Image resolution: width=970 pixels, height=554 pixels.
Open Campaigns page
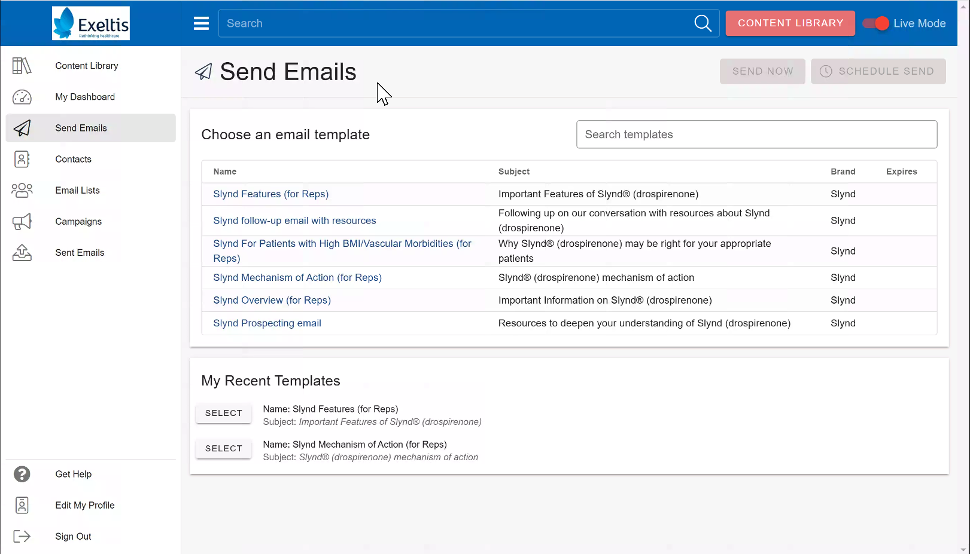pos(78,221)
